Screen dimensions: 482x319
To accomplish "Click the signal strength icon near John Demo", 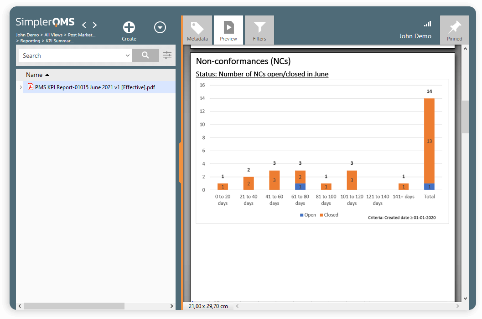I will 427,24.
